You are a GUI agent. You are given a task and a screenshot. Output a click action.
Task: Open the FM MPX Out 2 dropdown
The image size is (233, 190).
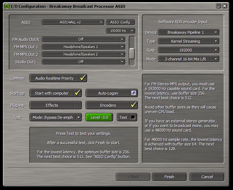pyautogui.click(x=83, y=54)
